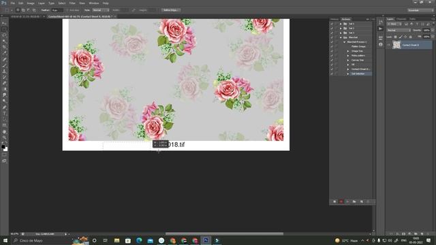Click the background color swatch

pyautogui.click(x=6, y=149)
